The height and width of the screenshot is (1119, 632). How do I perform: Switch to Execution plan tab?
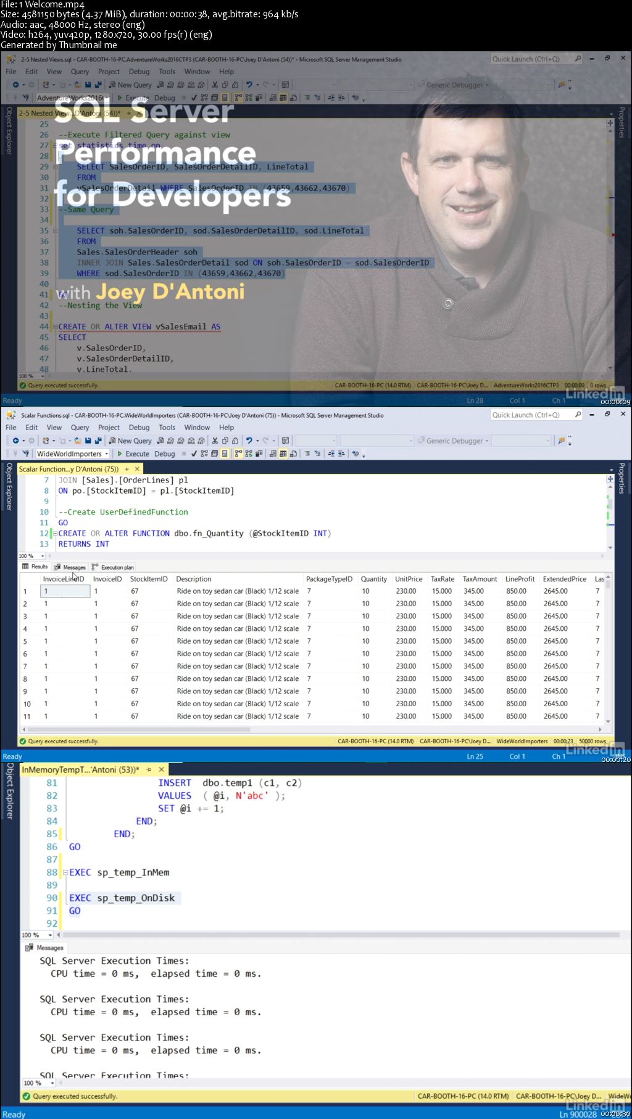click(x=112, y=567)
